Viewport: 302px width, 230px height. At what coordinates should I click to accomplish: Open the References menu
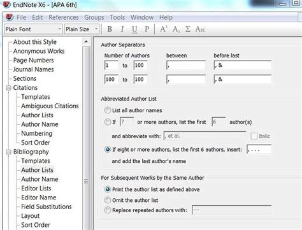[x=64, y=17]
